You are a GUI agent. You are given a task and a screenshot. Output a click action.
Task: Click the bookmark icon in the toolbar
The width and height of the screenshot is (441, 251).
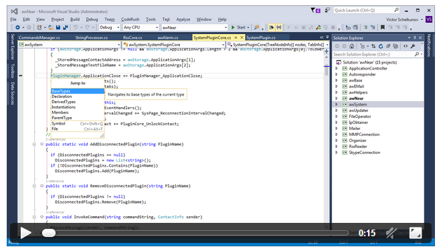click(x=383, y=27)
